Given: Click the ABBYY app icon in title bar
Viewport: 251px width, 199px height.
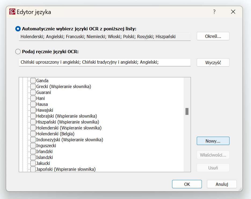Looking at the screenshot, I should 12,12.
